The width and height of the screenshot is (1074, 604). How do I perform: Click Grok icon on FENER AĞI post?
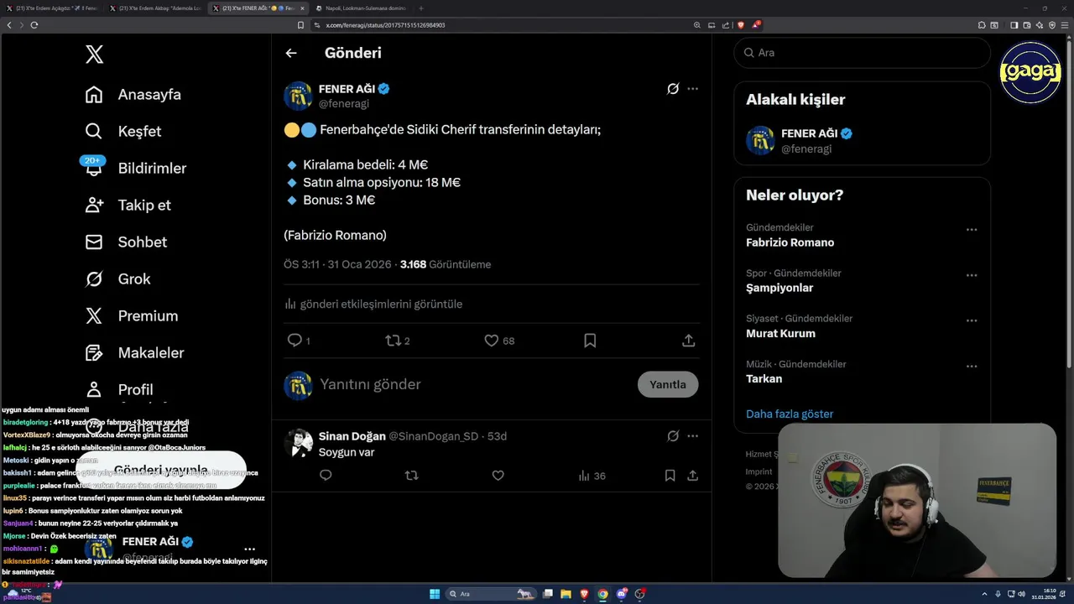[x=673, y=88]
